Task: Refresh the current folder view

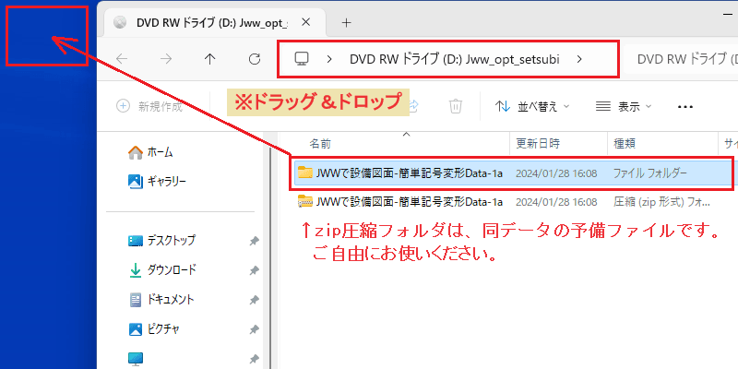Action: coord(255,59)
